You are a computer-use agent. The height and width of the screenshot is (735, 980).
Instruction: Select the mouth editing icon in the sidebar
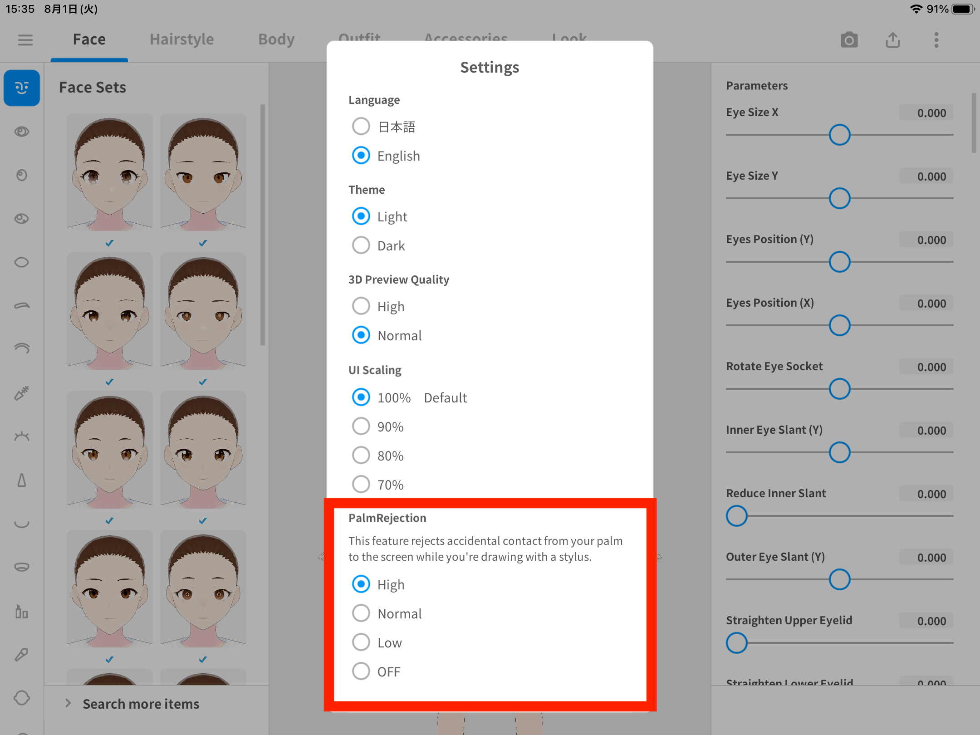point(21,524)
